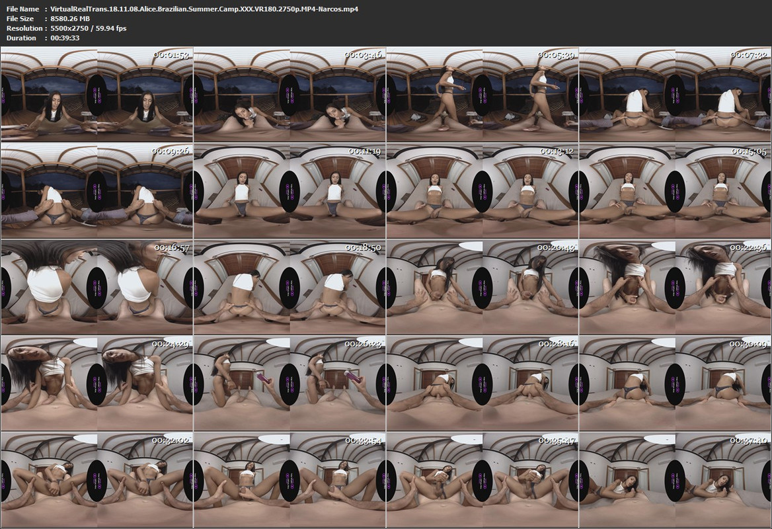This screenshot has height=529, width=772.
Task: Choose the frame at 00:22:36
Action: pyautogui.click(x=675, y=287)
